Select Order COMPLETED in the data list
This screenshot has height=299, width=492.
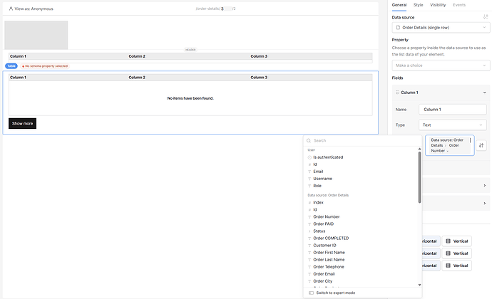click(331, 238)
